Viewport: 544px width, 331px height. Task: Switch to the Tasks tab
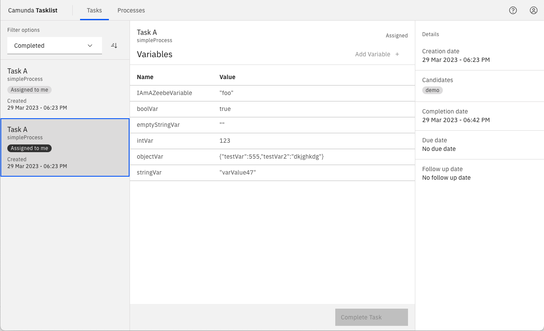tap(94, 10)
